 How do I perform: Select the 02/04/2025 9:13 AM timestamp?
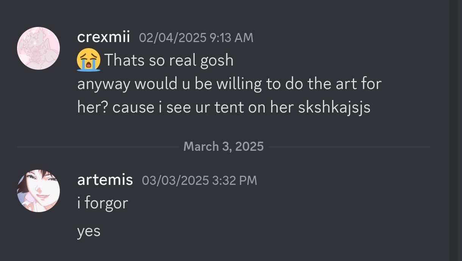(196, 38)
